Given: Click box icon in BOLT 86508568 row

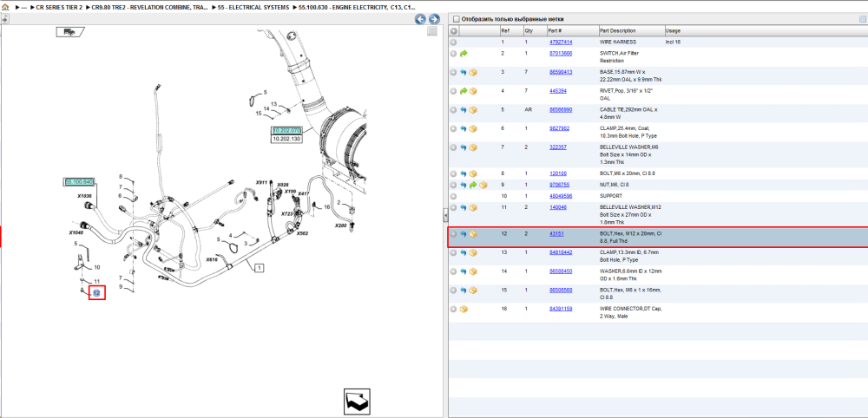Looking at the screenshot, I should [x=473, y=291].
